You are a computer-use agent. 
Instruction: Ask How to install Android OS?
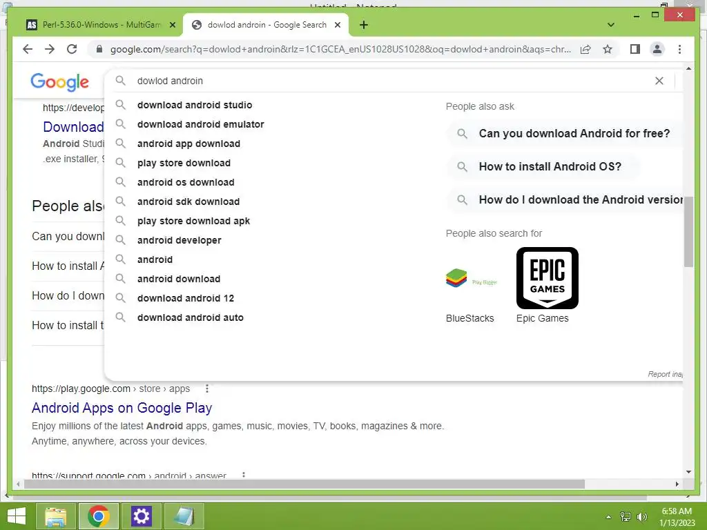point(543,167)
